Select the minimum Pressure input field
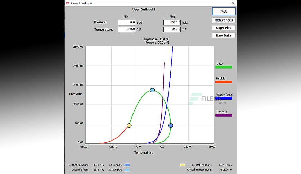This screenshot has width=301, height=174. (127, 22)
